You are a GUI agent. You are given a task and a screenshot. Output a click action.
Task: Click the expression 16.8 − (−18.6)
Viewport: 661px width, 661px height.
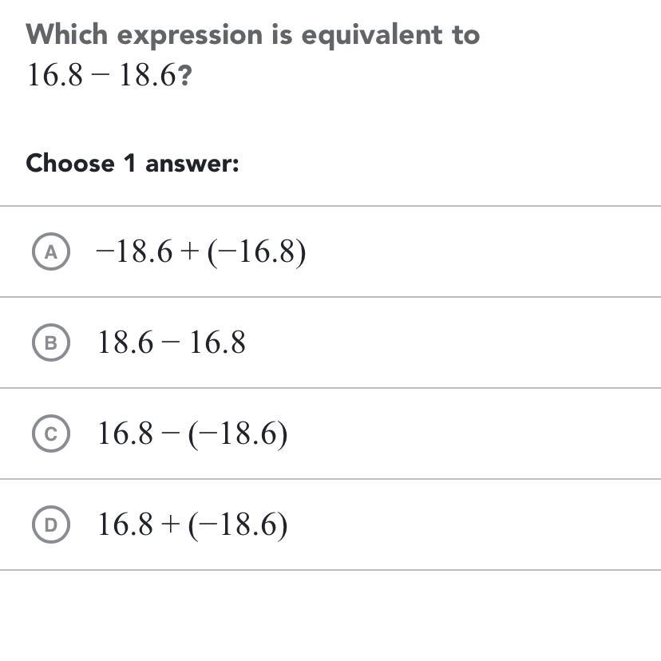(192, 434)
